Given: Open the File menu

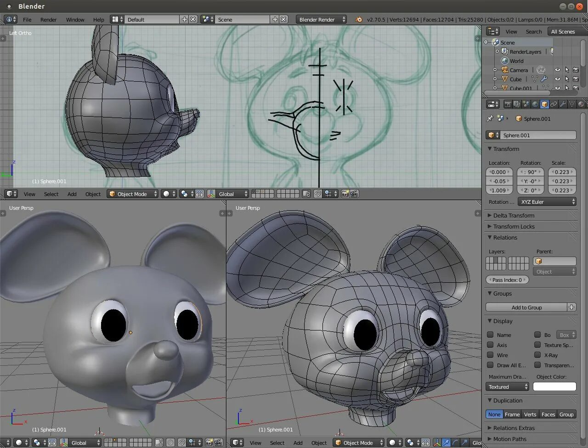Looking at the screenshot, I should click(27, 19).
